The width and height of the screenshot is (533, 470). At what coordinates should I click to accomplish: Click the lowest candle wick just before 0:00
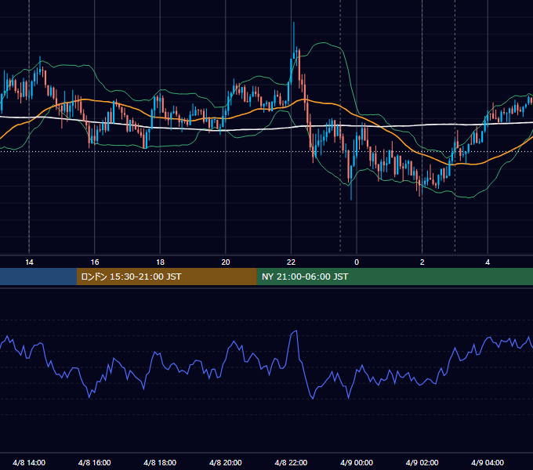(x=351, y=183)
